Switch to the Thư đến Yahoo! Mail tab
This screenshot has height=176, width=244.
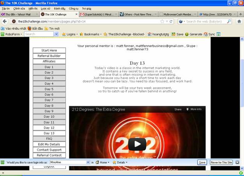19,14
